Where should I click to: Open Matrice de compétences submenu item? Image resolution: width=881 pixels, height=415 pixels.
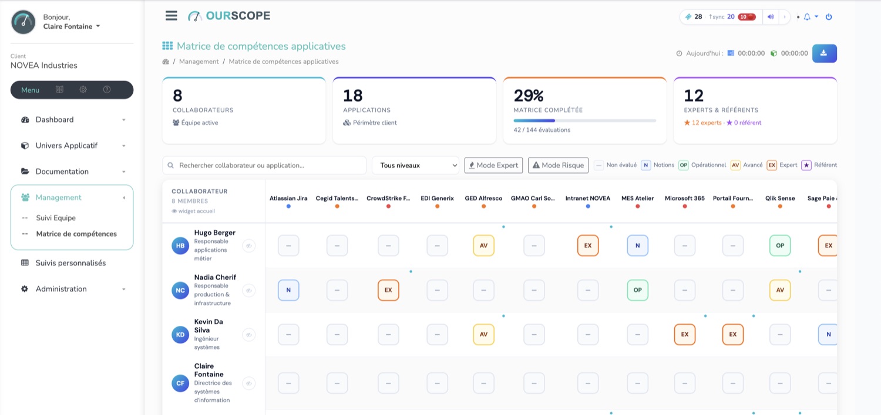(x=76, y=233)
